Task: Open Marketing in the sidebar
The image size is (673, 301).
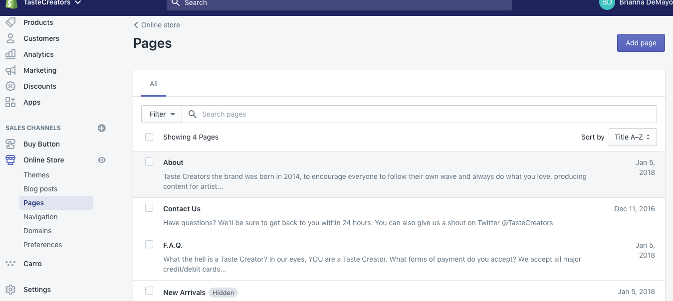Action: [40, 70]
